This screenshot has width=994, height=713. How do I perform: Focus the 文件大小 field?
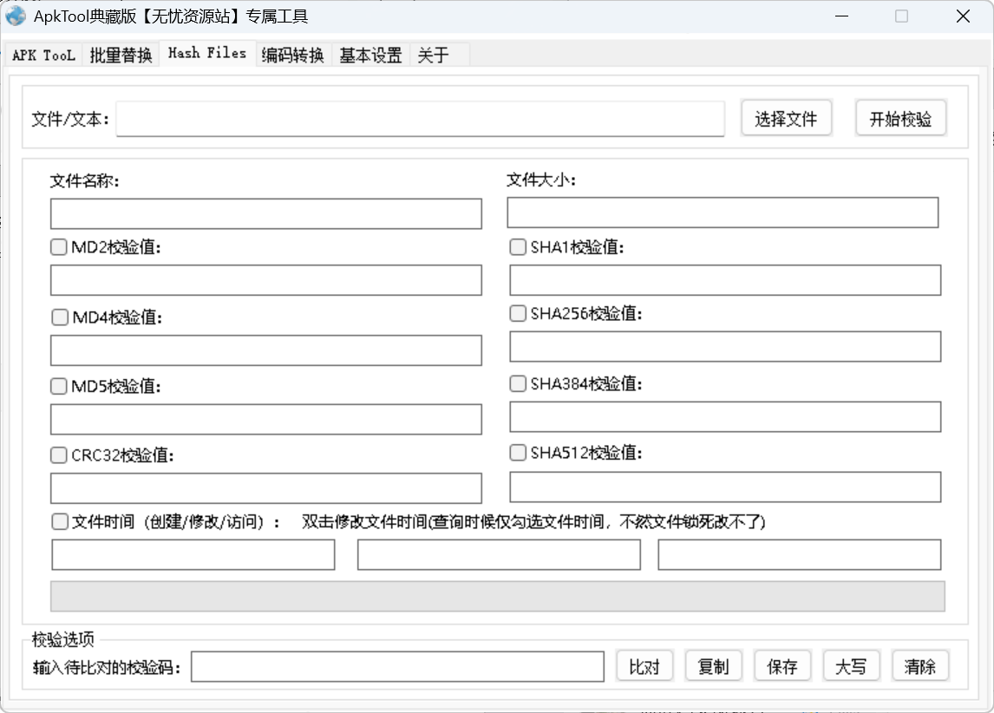723,213
